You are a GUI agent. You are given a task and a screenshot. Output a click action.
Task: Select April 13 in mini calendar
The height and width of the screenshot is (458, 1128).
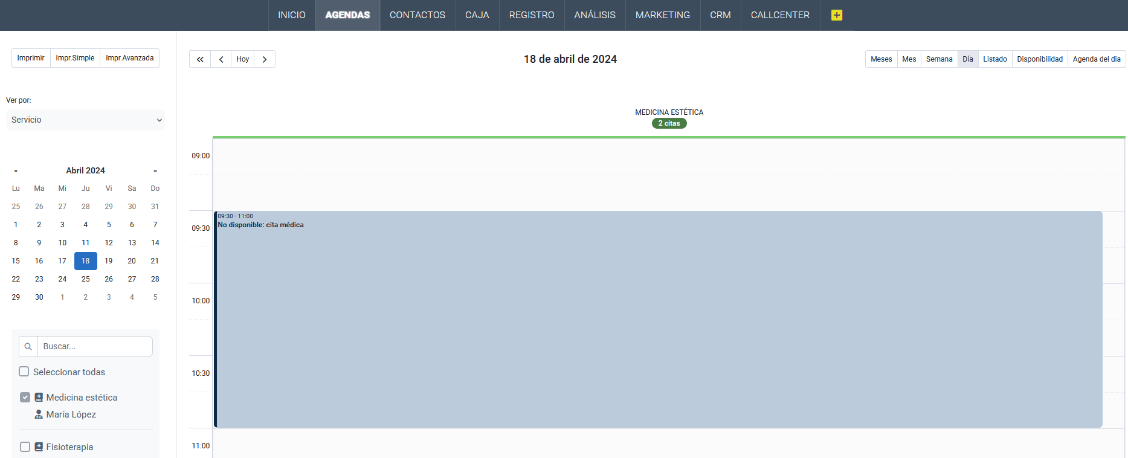pos(132,243)
